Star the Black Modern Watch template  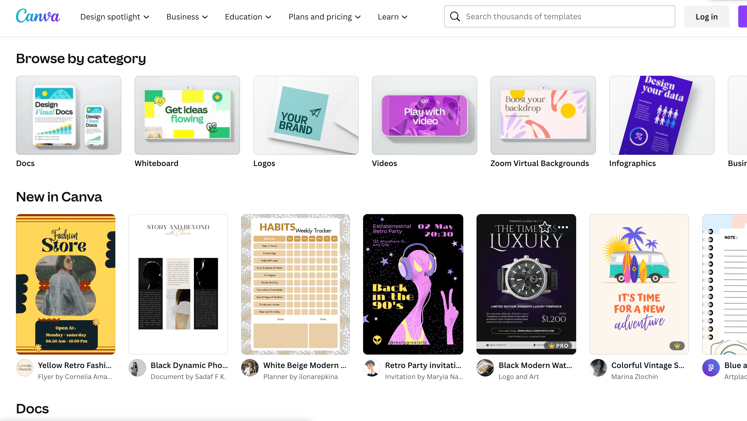(545, 227)
